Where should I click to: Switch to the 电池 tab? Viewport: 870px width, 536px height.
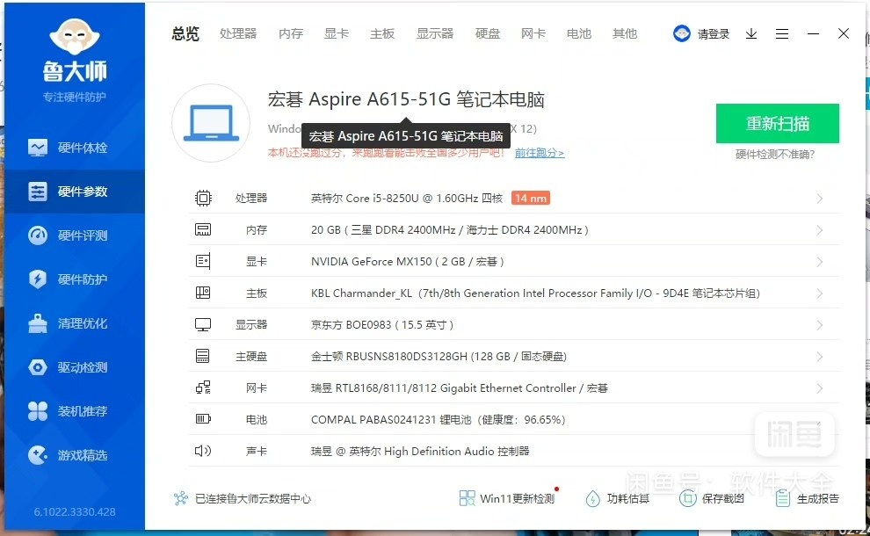coord(579,34)
